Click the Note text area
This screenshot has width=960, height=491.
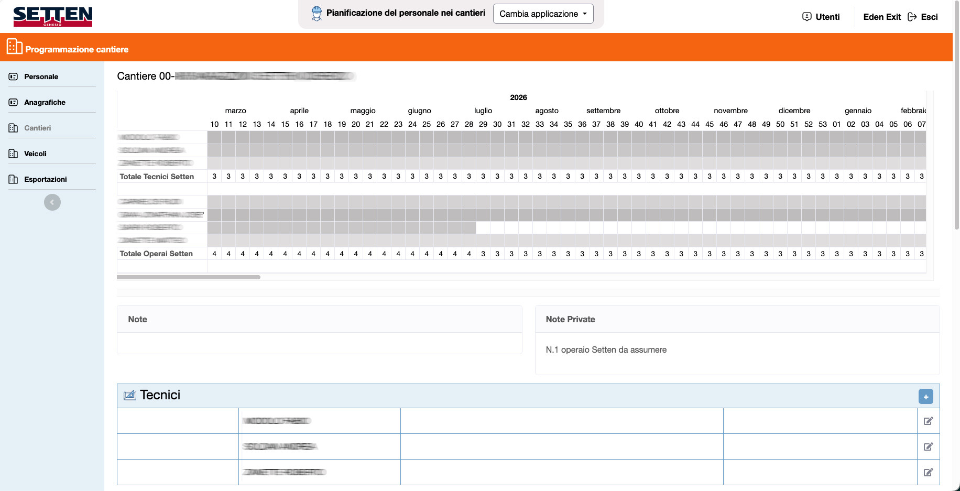tap(319, 343)
